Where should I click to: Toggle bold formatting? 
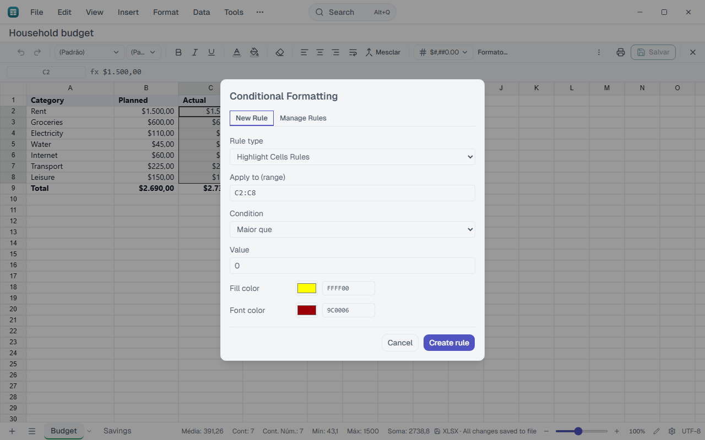[178, 52]
